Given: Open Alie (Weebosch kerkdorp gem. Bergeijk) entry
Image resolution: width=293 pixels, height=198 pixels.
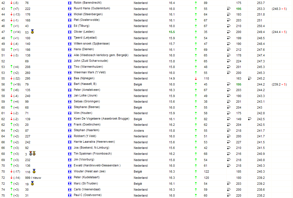Looking at the screenshot, I should tap(101, 55).
